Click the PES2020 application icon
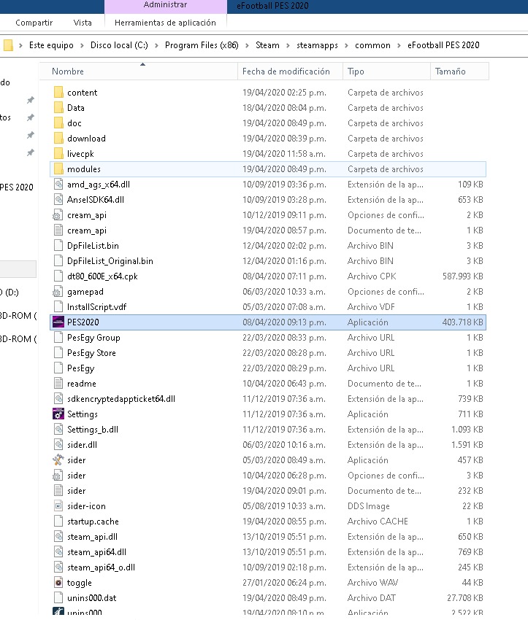Viewport: 528px width, 620px height. coord(58,322)
